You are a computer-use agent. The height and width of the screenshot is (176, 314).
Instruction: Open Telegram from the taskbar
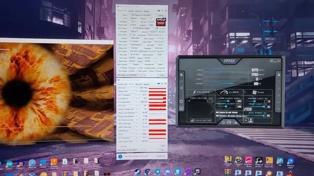pyautogui.click(x=157, y=171)
